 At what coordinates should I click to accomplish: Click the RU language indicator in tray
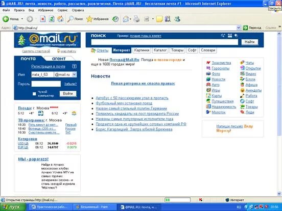[239, 207]
